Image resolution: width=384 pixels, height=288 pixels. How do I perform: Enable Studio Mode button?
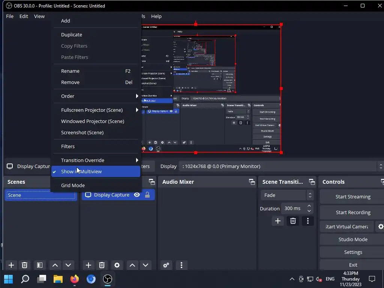click(x=352, y=239)
